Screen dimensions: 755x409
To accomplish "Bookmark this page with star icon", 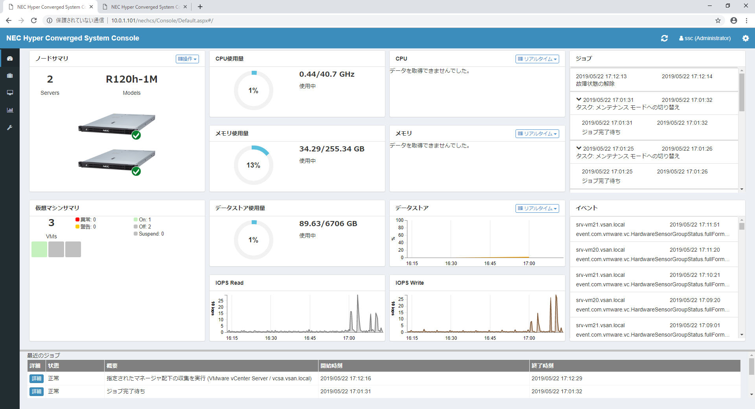I will [x=718, y=20].
